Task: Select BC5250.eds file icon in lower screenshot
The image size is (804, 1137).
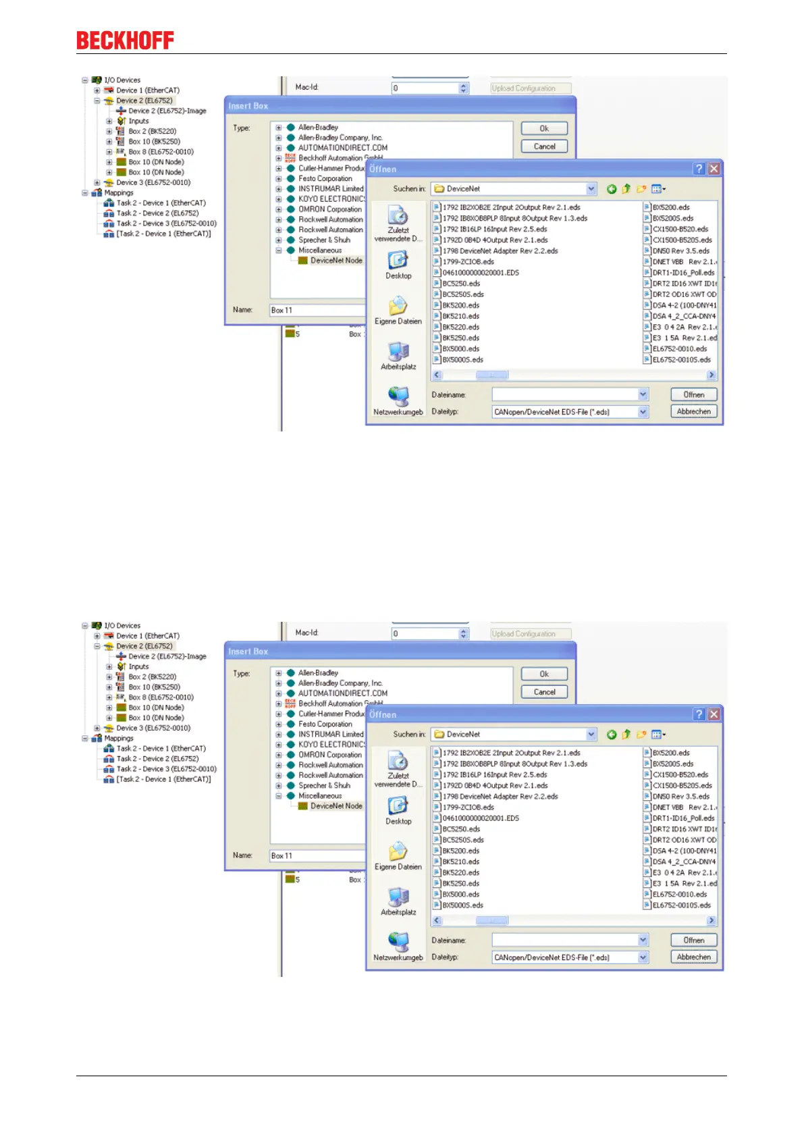Action: [437, 829]
